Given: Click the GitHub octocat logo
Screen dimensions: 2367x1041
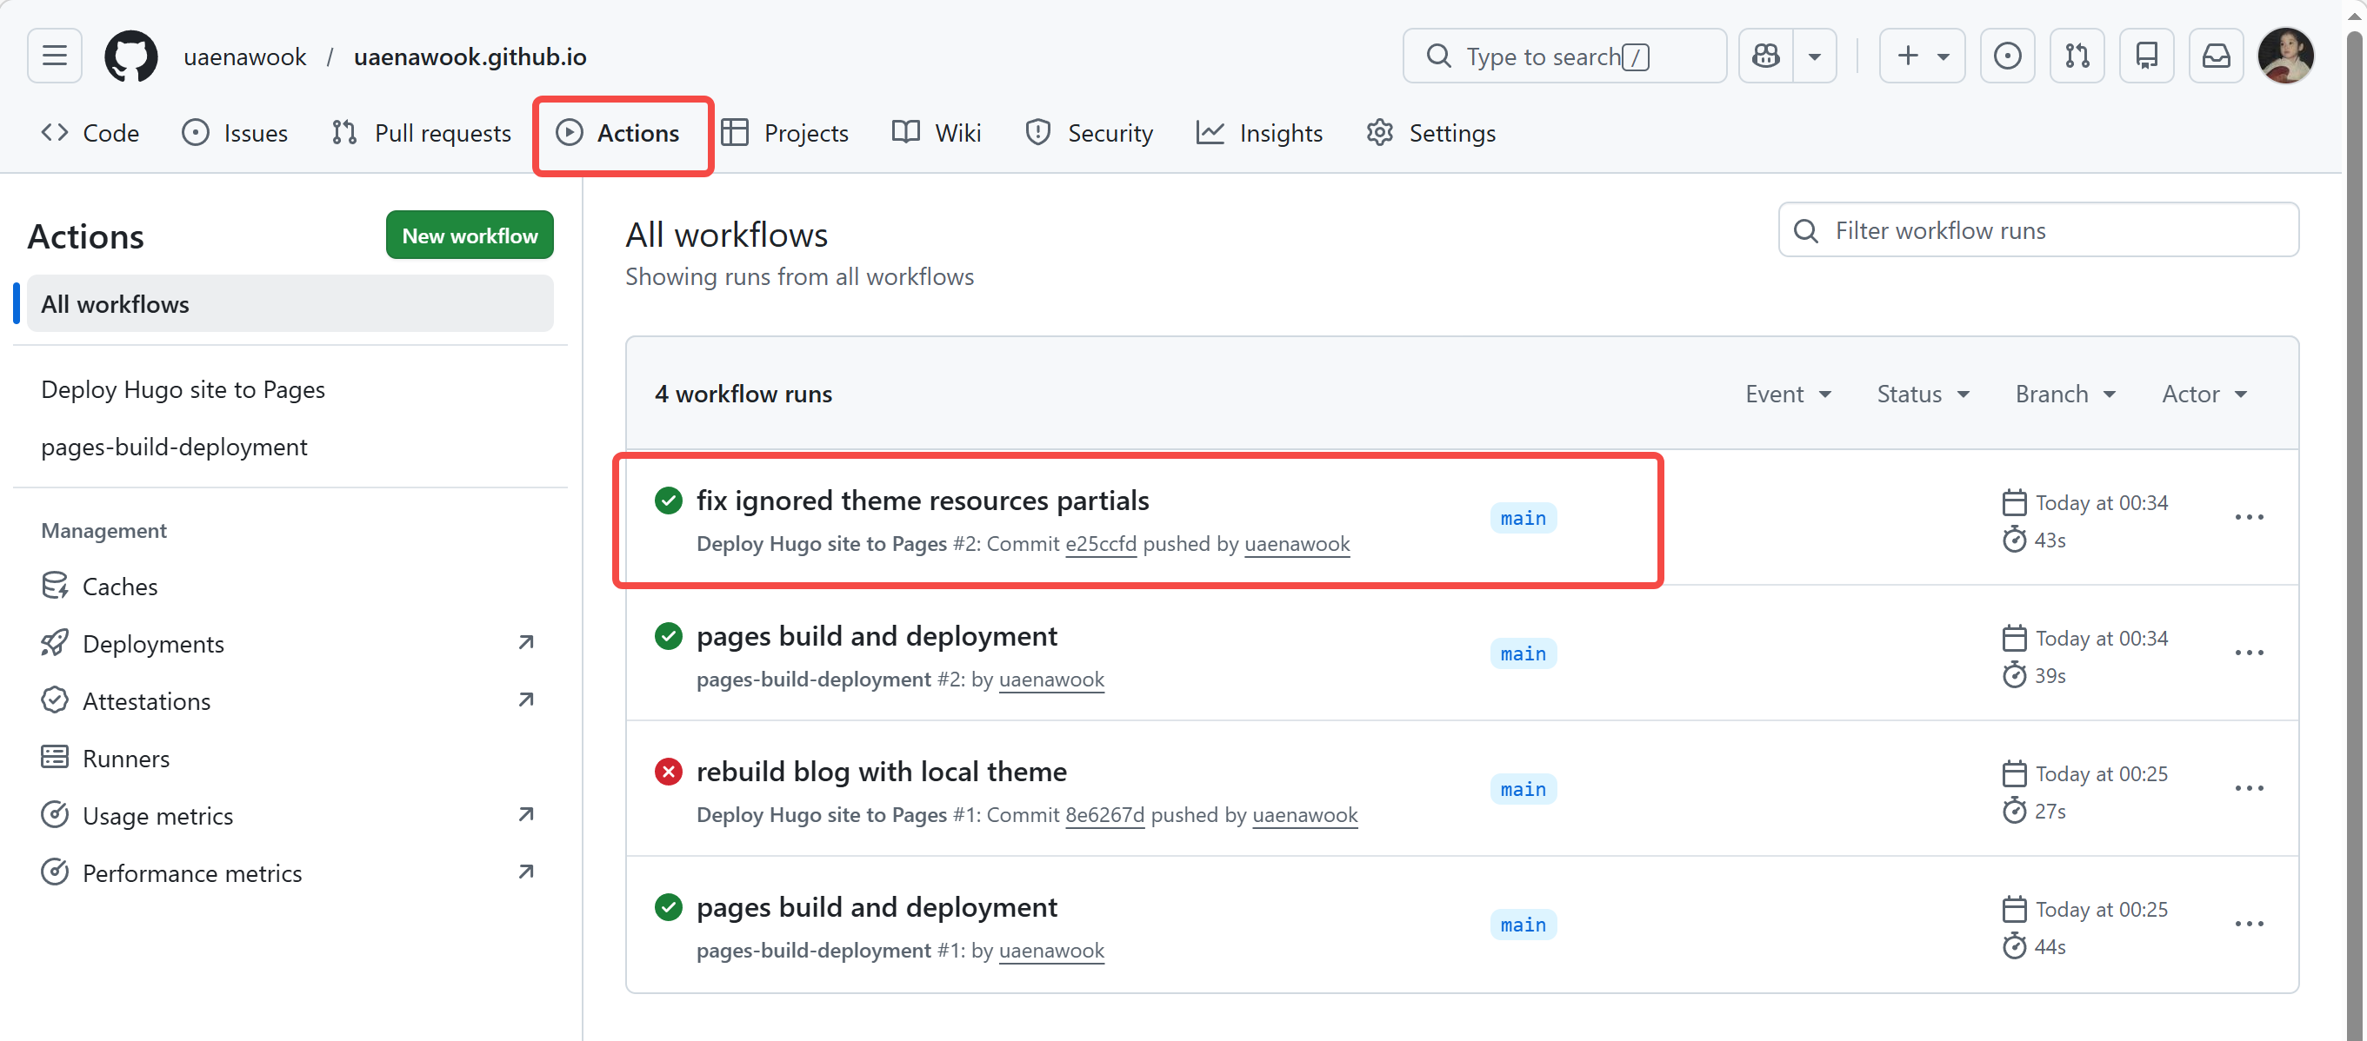Looking at the screenshot, I should 130,56.
